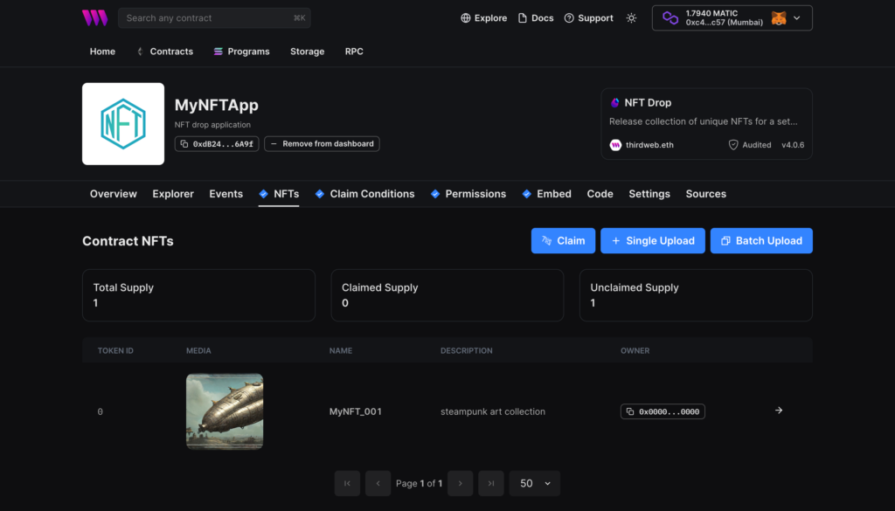The image size is (895, 511).
Task: Click the Unclaimed Supply card
Action: 696,295
